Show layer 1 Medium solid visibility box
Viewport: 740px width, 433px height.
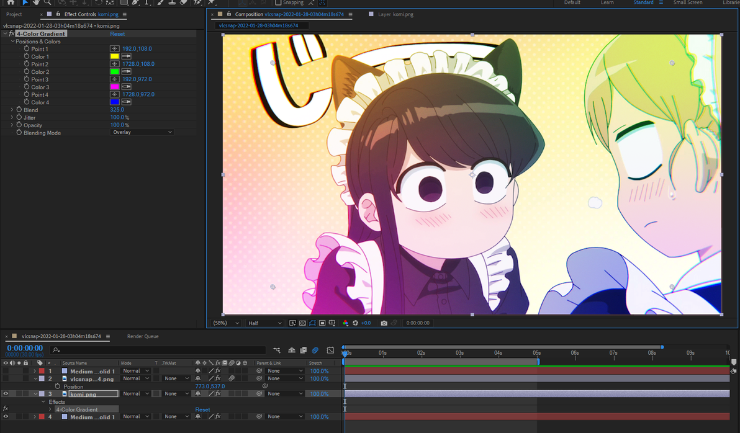pos(6,371)
